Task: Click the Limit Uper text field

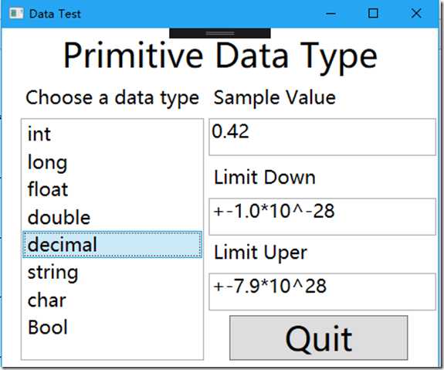Action: [322, 292]
